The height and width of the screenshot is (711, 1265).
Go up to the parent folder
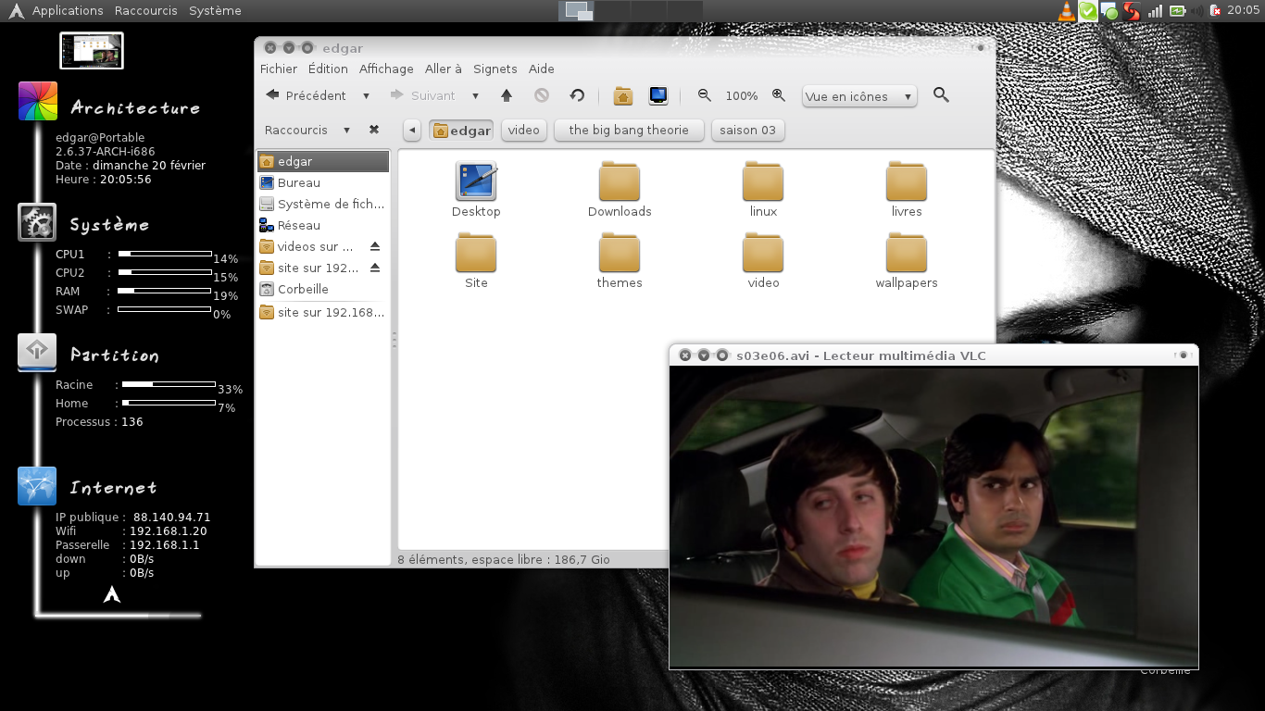coord(507,95)
